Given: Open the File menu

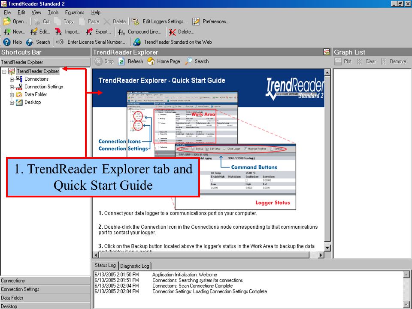Looking at the screenshot, I should coord(7,12).
